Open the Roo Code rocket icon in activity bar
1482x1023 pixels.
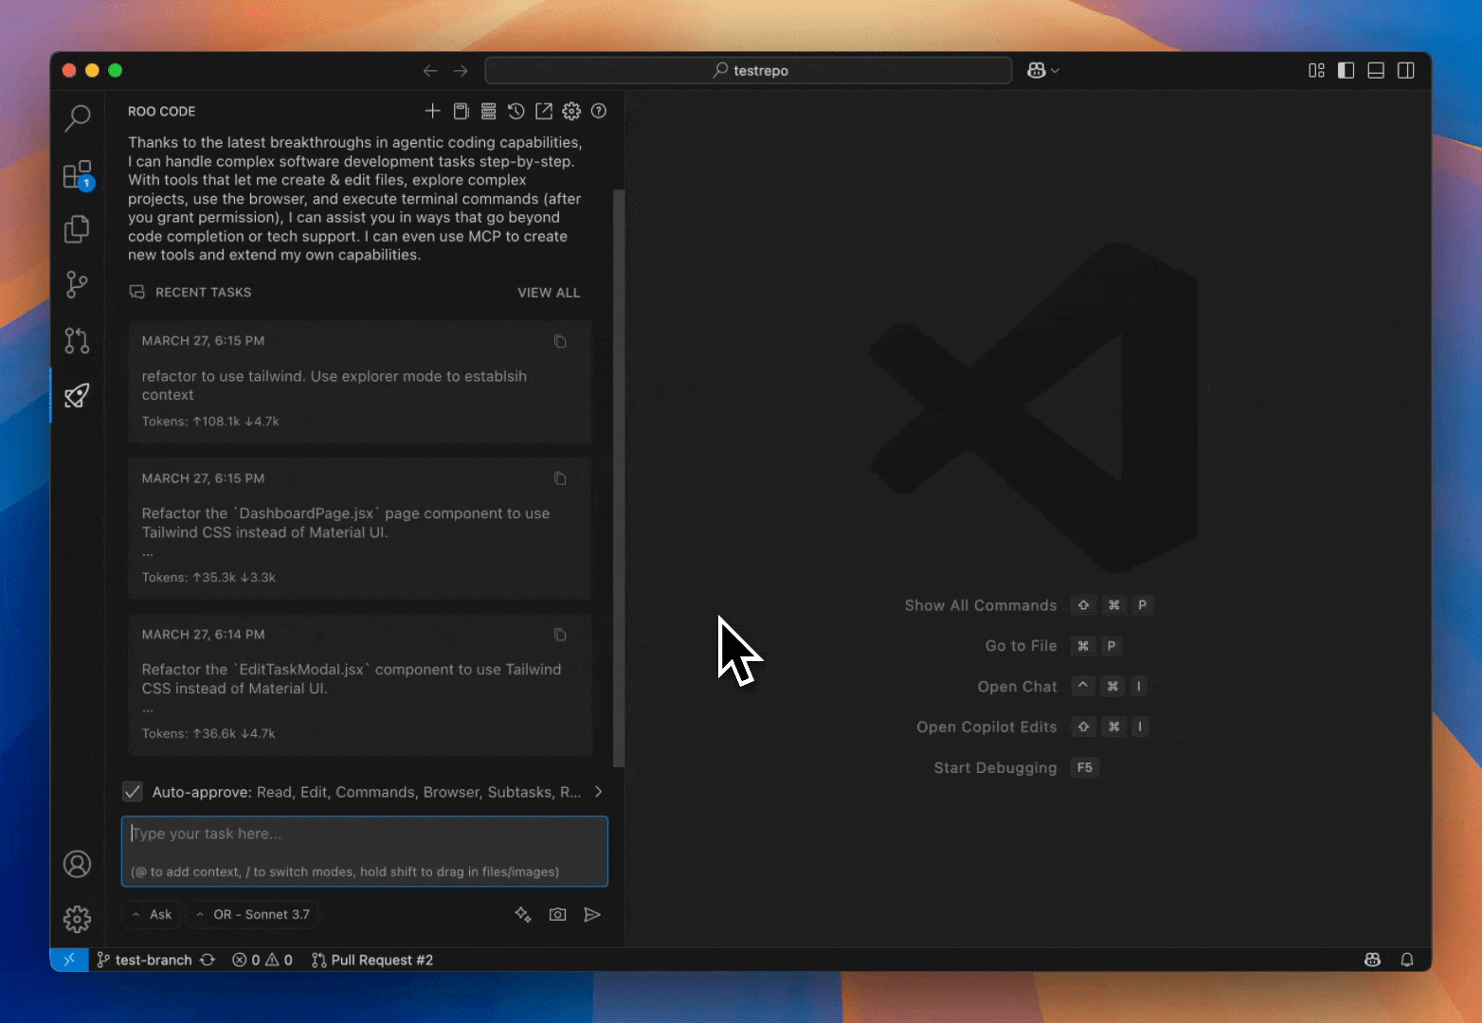point(77,395)
